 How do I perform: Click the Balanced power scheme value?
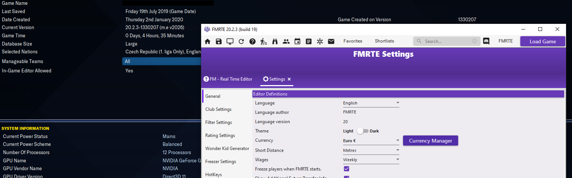(172, 144)
